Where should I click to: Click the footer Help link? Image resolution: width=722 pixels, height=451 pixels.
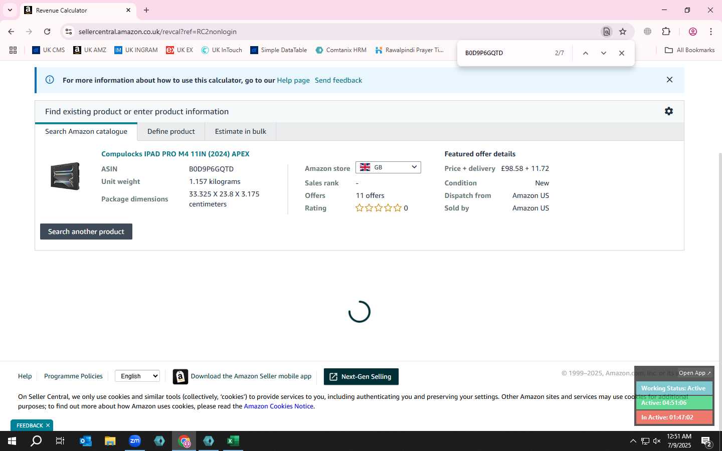[x=25, y=376]
